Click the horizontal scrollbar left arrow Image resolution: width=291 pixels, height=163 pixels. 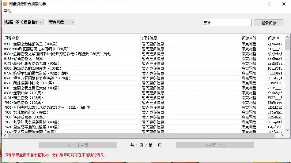tap(4, 135)
